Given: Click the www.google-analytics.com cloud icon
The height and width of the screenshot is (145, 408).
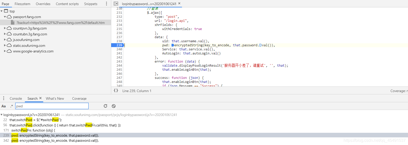Looking at the screenshot, I should (9, 51).
